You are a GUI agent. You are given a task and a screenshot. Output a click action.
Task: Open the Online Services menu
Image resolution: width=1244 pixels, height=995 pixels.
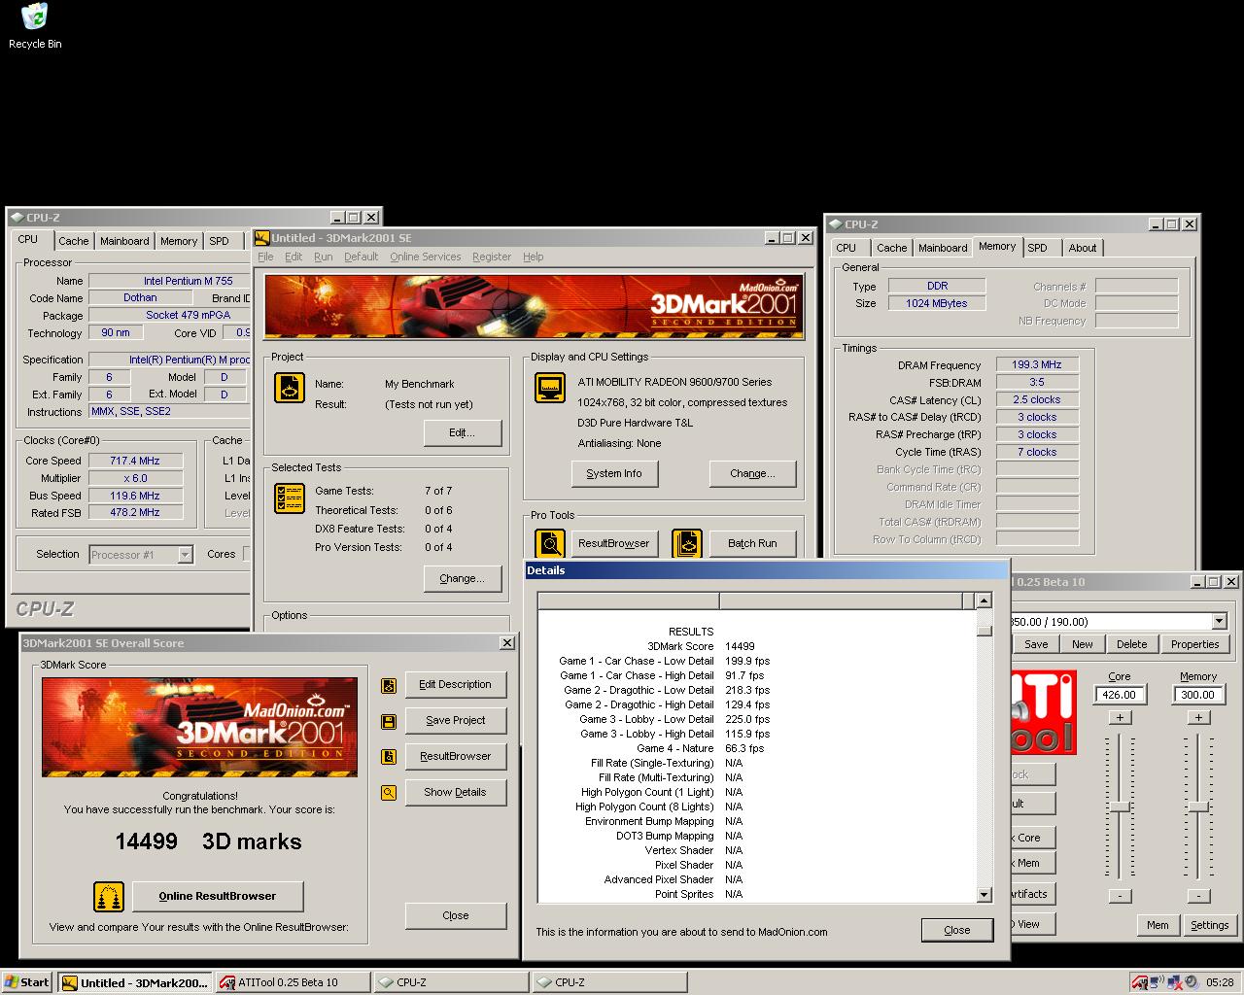pos(426,257)
